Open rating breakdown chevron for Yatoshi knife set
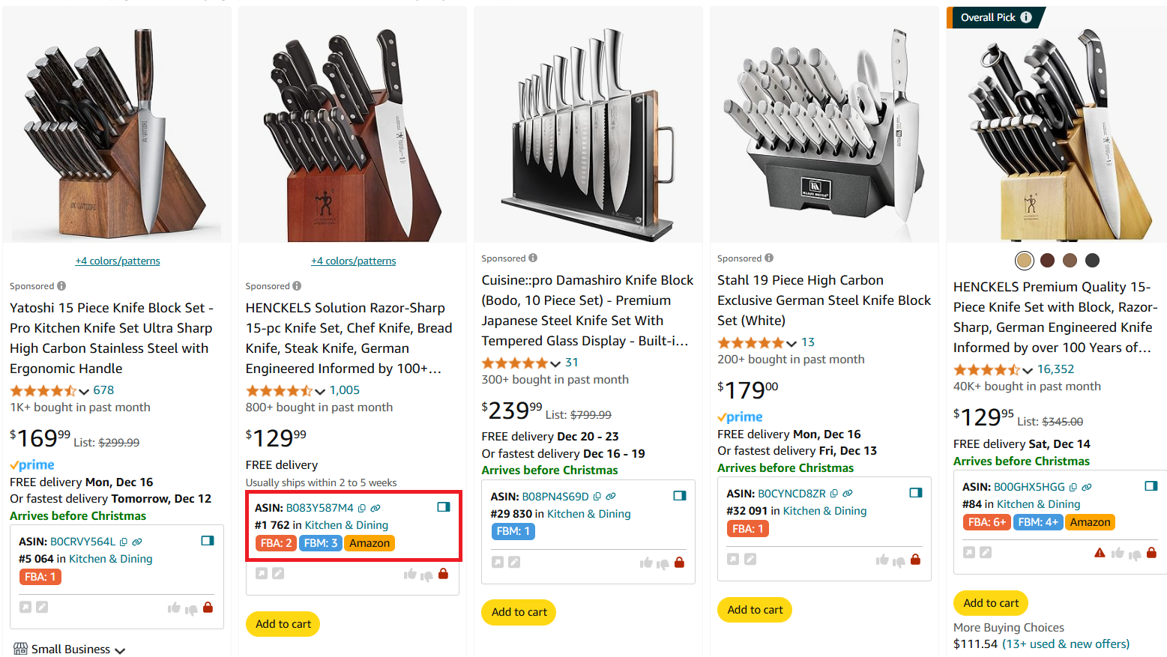This screenshot has width=1167, height=657. 84,391
